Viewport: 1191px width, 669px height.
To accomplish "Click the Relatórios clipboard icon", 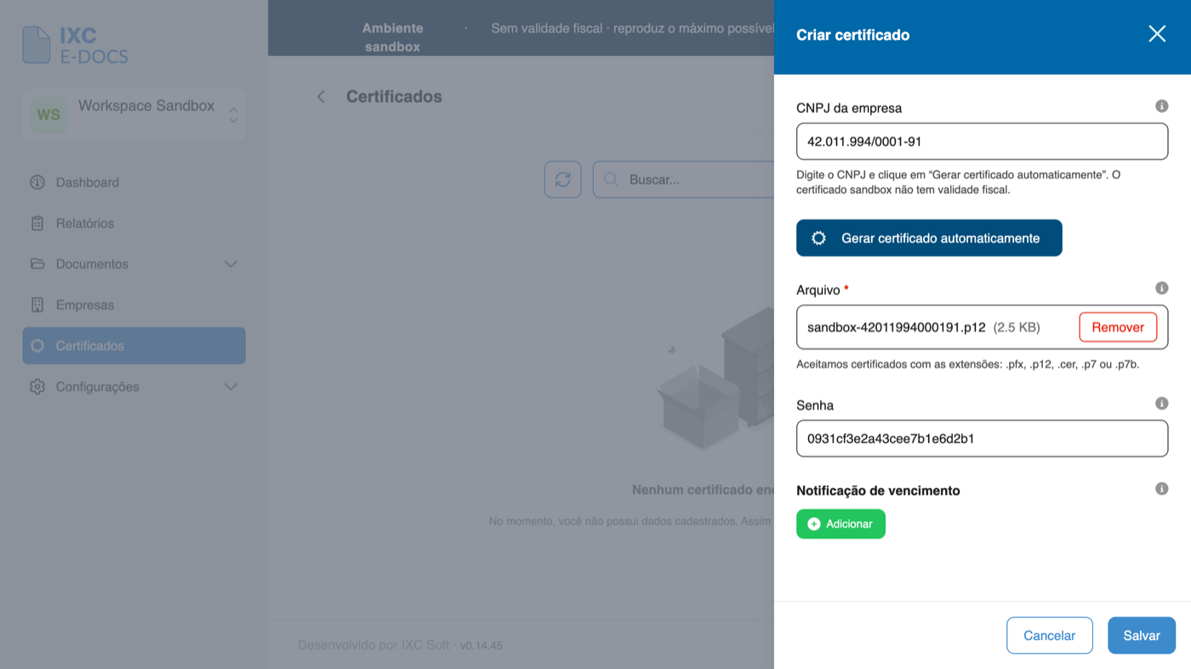I will [x=37, y=223].
